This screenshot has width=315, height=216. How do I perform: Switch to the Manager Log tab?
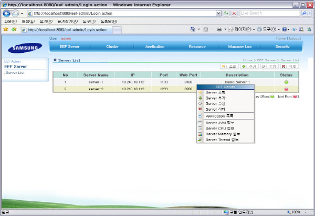click(x=239, y=47)
